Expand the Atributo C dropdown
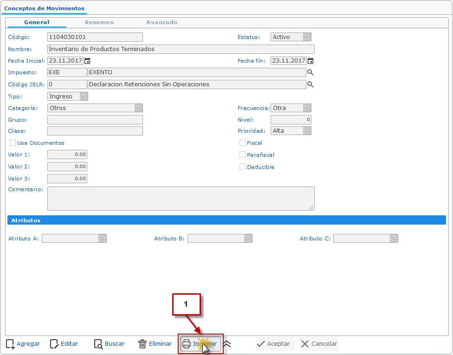Screen dimensions: 453x355 coord(366,239)
